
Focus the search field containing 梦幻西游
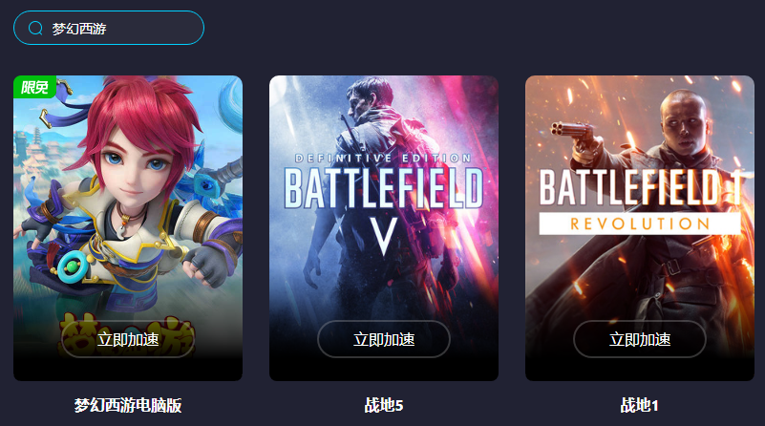(109, 28)
